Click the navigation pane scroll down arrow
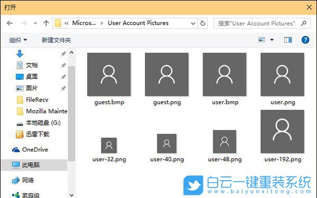 click(71, 195)
